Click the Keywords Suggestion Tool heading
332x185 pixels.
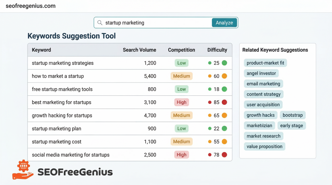tap(72, 36)
